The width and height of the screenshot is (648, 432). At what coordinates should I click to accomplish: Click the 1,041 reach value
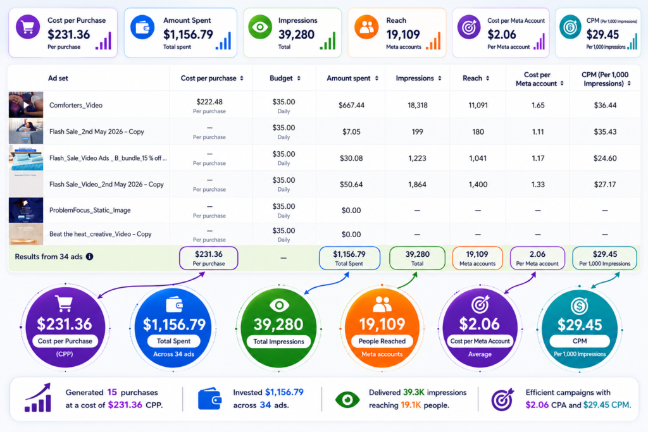tap(478, 157)
